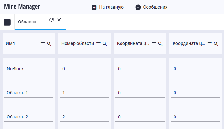This screenshot has width=224, height=129.
Task: Go to На главную page
Action: coord(107,7)
